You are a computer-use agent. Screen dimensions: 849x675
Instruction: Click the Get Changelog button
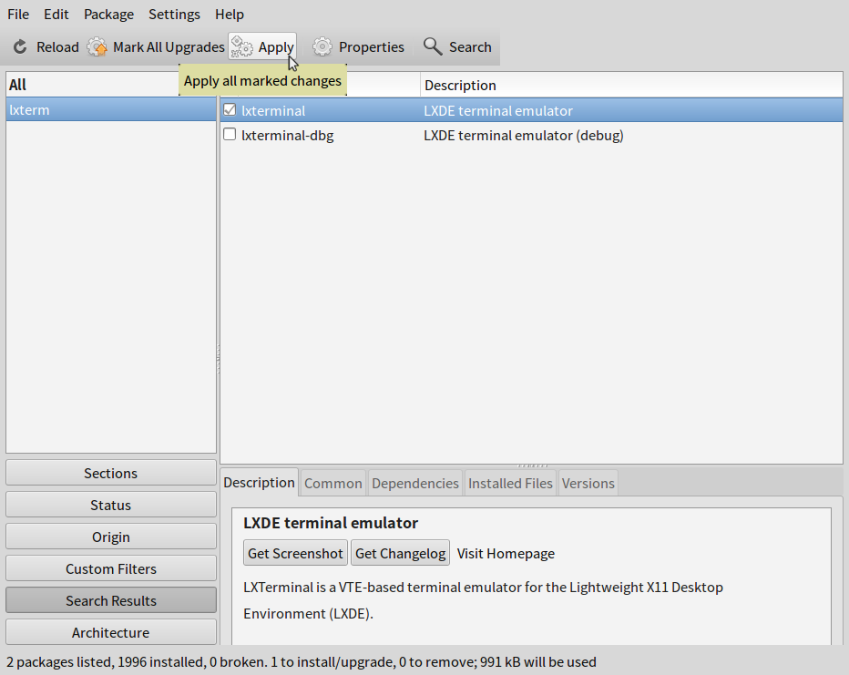click(400, 553)
